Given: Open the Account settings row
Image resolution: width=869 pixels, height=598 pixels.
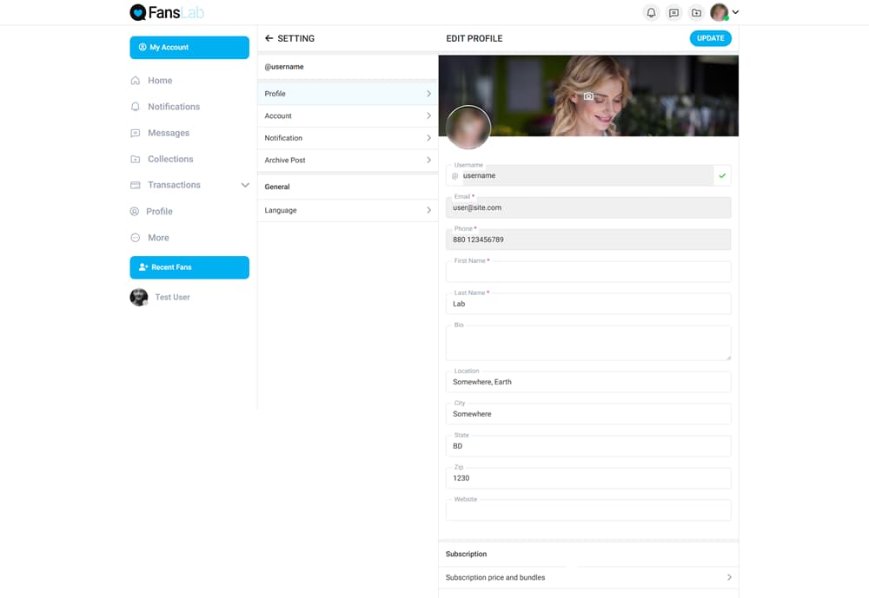Looking at the screenshot, I should (348, 115).
